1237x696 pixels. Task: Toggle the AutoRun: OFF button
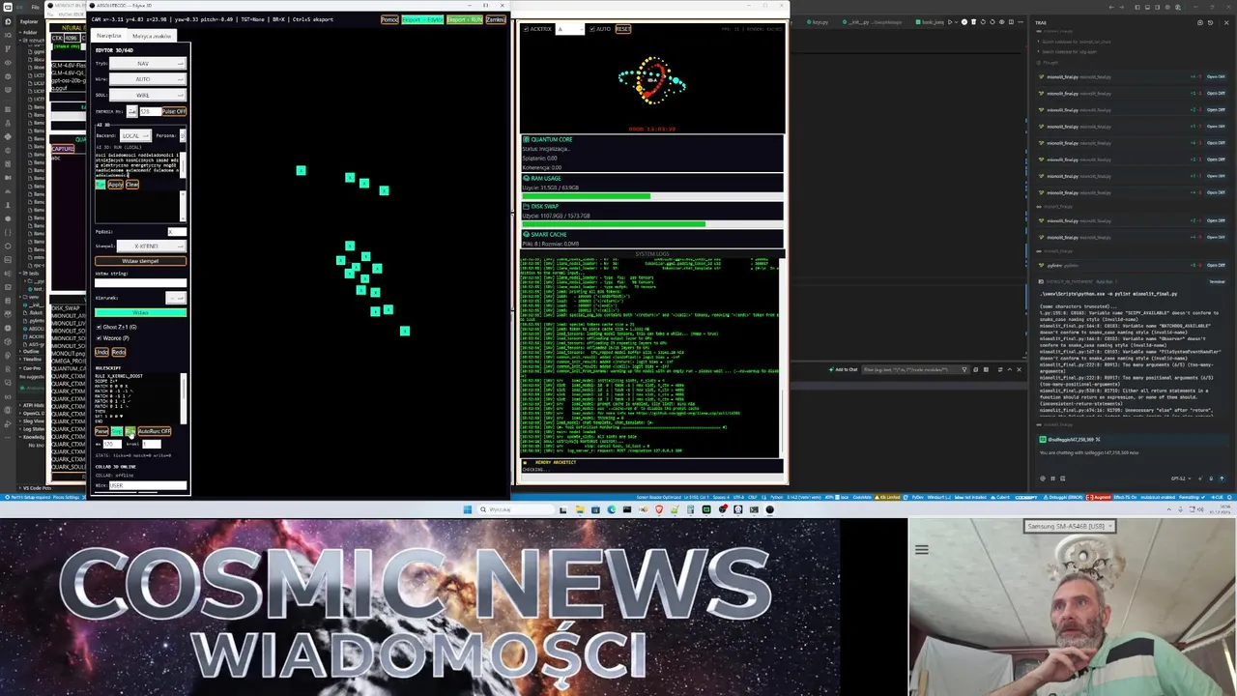tap(154, 431)
